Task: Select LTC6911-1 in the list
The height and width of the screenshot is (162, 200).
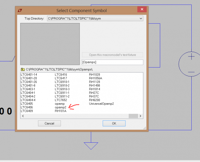Action: 62,93
